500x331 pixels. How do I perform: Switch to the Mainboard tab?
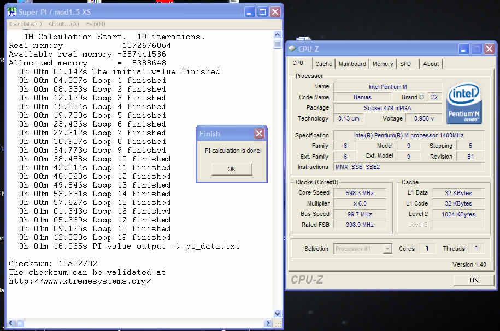352,64
